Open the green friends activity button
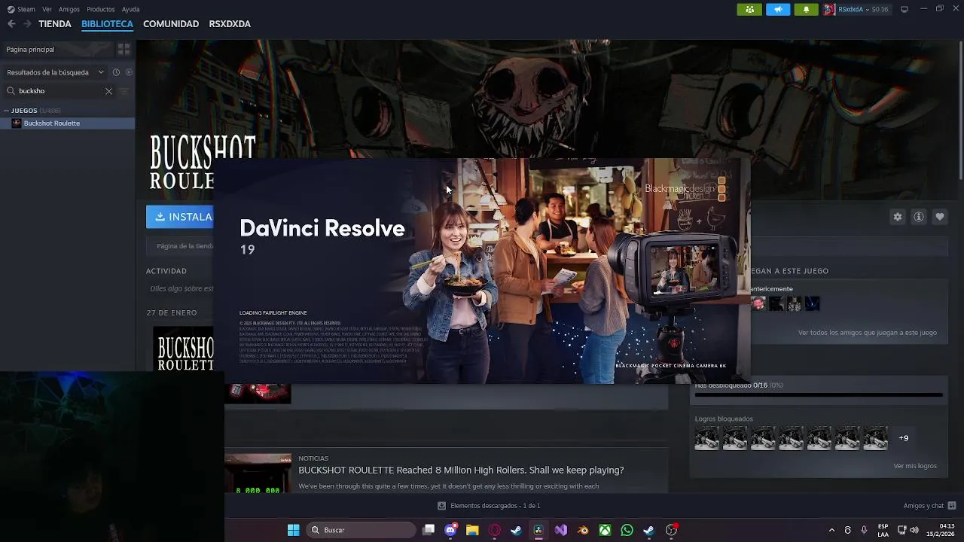Viewport: 964px width, 542px height. [749, 9]
